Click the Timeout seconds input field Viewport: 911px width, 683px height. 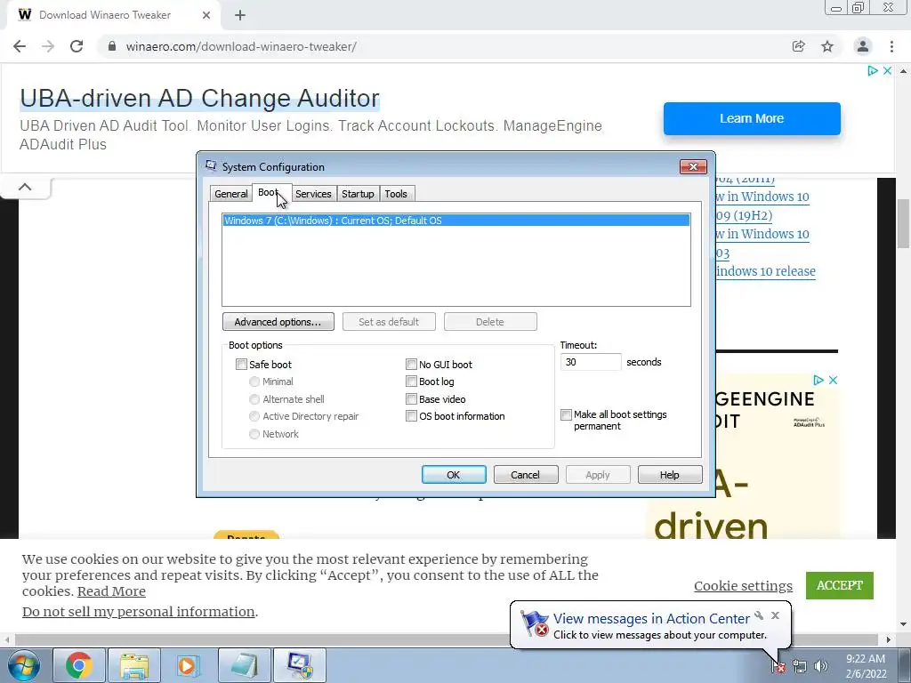pyautogui.click(x=591, y=362)
